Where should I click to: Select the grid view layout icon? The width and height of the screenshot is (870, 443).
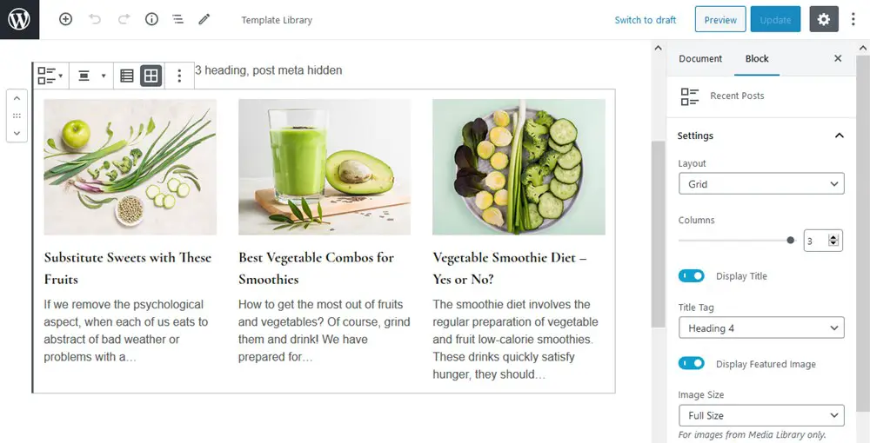[x=151, y=76]
